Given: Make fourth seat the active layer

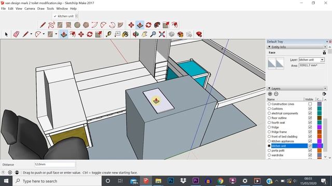Looking at the screenshot, I should (269, 122).
